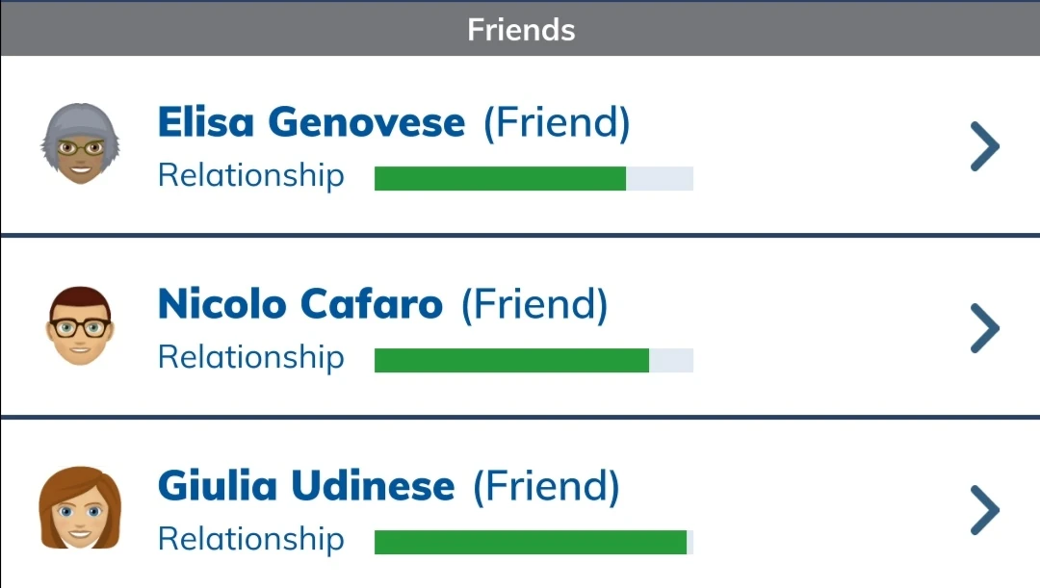The height and width of the screenshot is (588, 1040).
Task: Click the Friends section header
Action: [520, 29]
